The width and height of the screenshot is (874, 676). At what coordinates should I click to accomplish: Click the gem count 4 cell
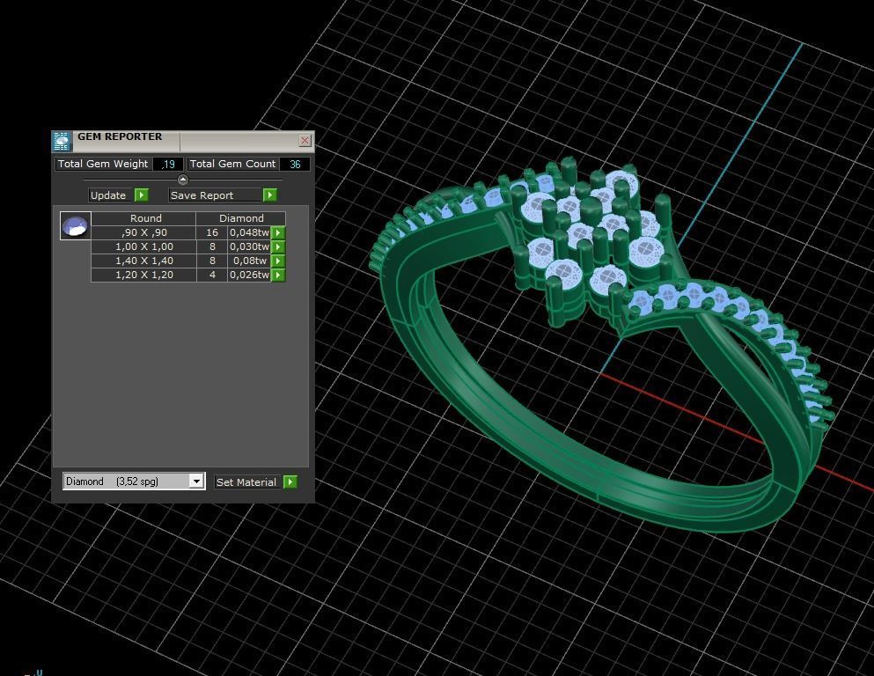(212, 275)
